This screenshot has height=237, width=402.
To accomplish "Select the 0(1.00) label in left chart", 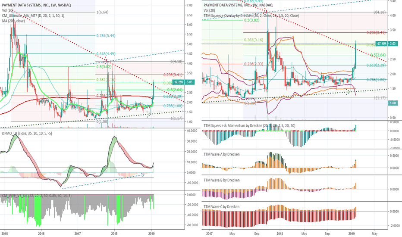I will click(x=102, y=122).
